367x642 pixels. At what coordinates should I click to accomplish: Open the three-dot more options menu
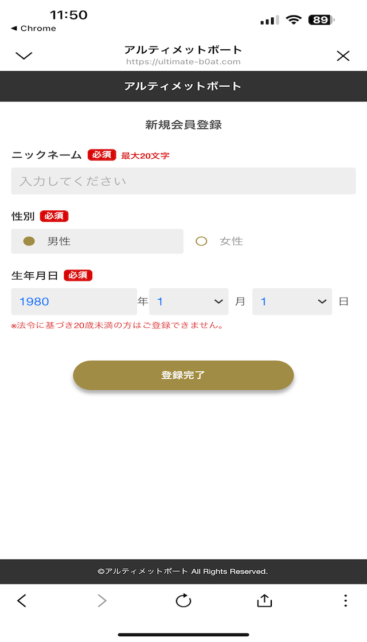[345, 600]
